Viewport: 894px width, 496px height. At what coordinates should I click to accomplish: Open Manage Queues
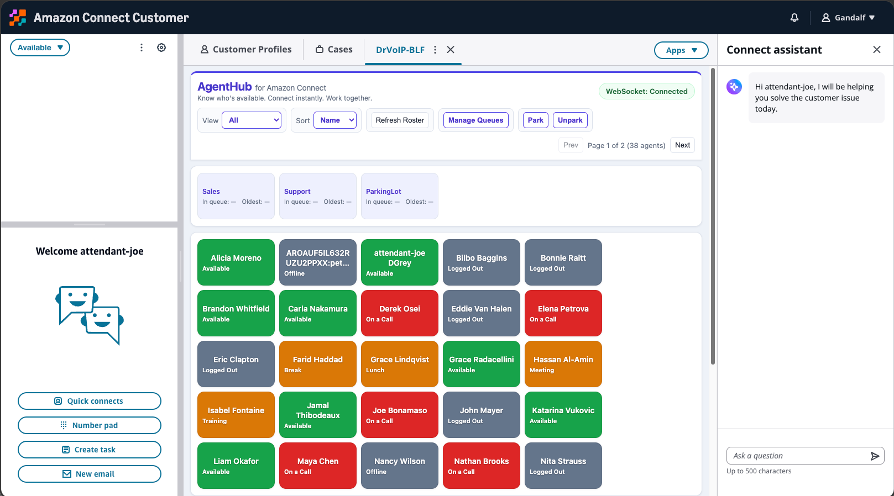coord(475,120)
